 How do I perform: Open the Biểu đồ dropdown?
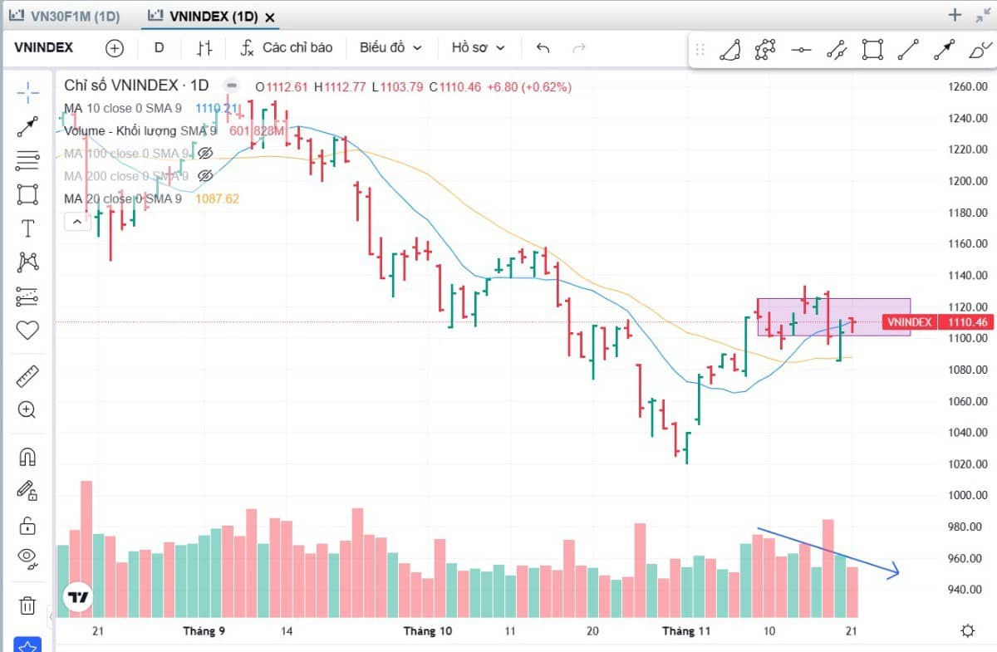390,47
